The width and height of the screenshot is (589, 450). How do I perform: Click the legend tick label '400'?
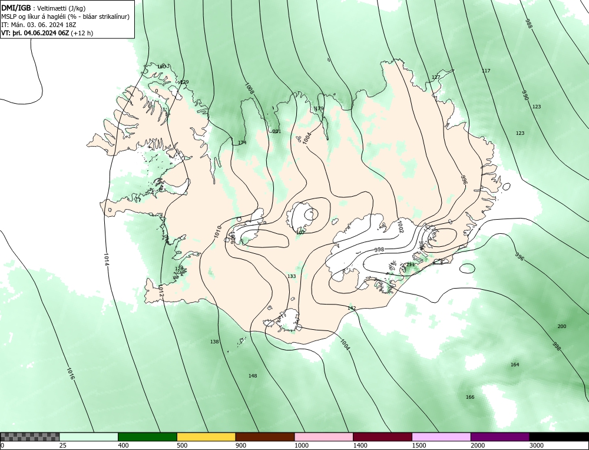tap(123, 445)
